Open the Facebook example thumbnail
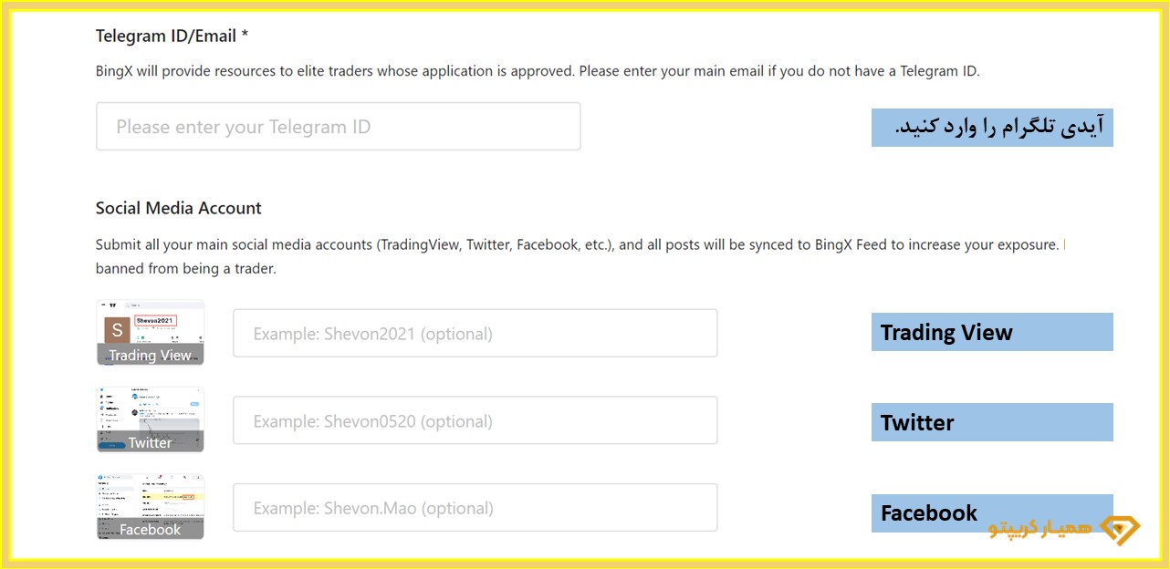This screenshot has height=569, width=1170. (x=151, y=507)
